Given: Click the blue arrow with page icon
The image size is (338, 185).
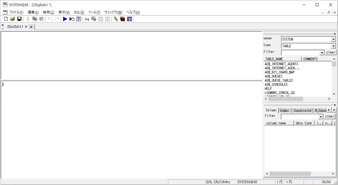Looking at the screenshot, I should [72, 19].
